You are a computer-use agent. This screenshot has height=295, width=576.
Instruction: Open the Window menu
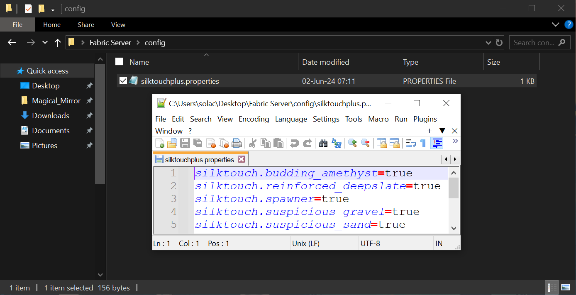click(169, 131)
